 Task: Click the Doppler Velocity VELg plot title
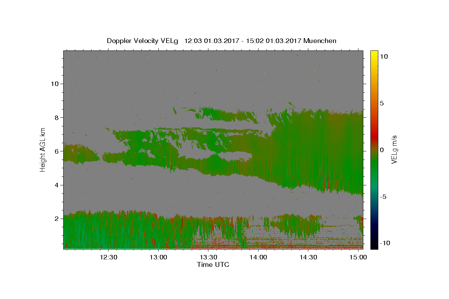(222, 41)
